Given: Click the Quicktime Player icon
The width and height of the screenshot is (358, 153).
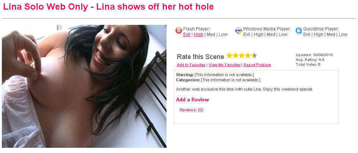Looking at the screenshot, I should point(299,30).
